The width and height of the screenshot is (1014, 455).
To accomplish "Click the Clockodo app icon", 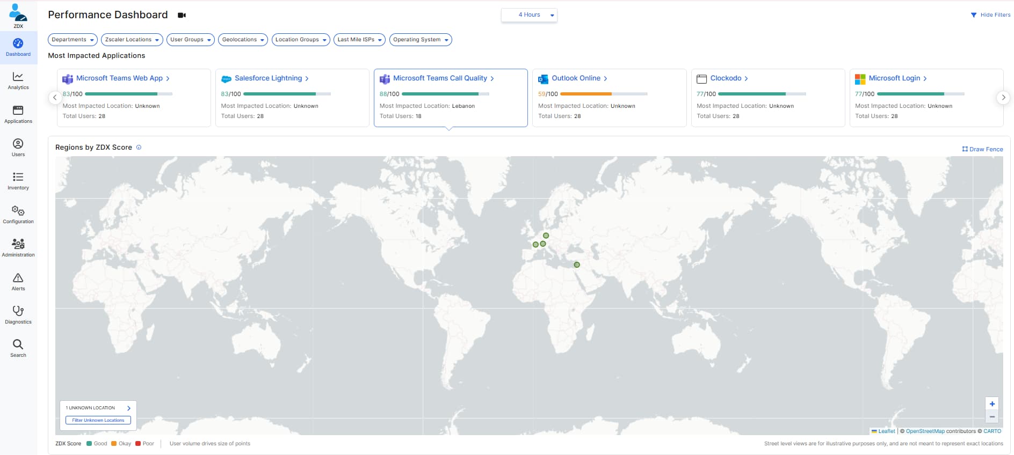I will [x=701, y=79].
